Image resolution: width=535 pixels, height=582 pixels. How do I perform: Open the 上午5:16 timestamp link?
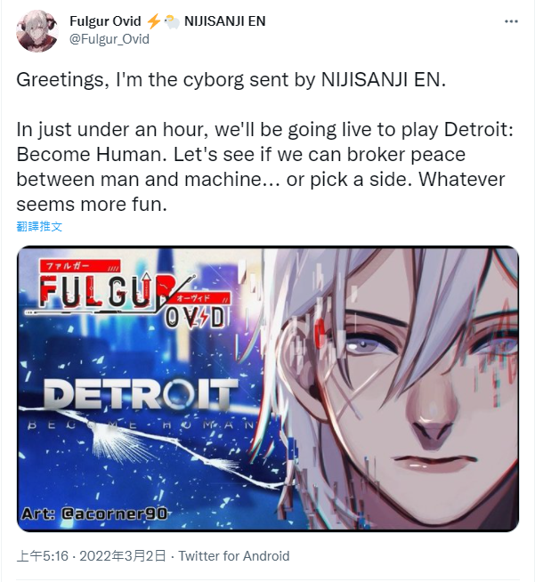pyautogui.click(x=43, y=555)
